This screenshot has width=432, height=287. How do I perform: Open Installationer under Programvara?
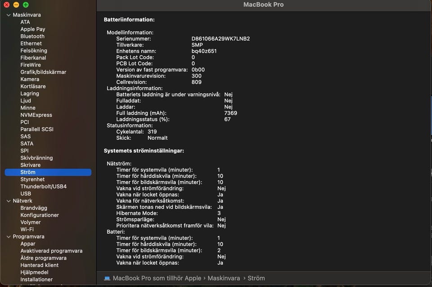[36, 279]
